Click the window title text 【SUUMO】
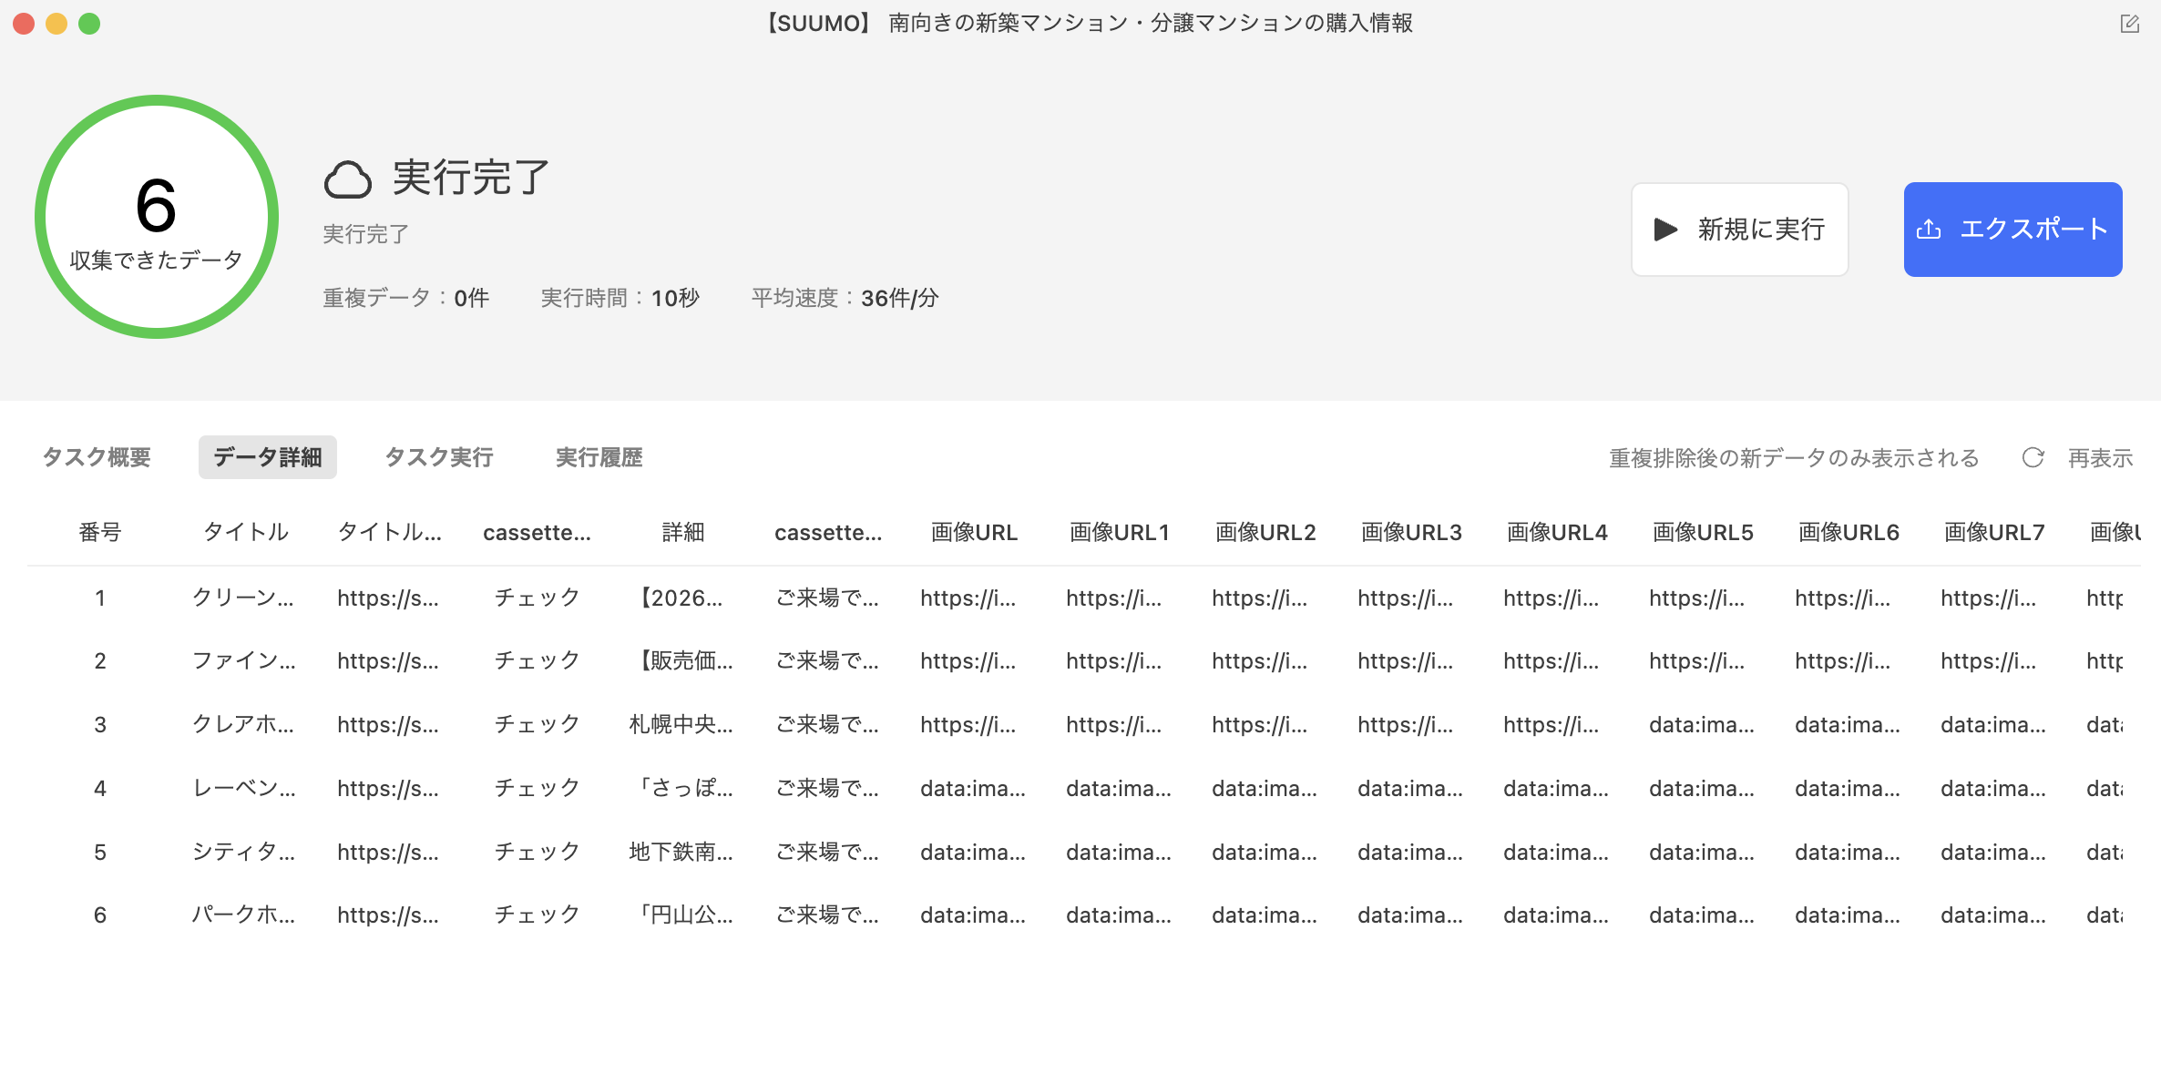The width and height of the screenshot is (2161, 1073). point(817,23)
